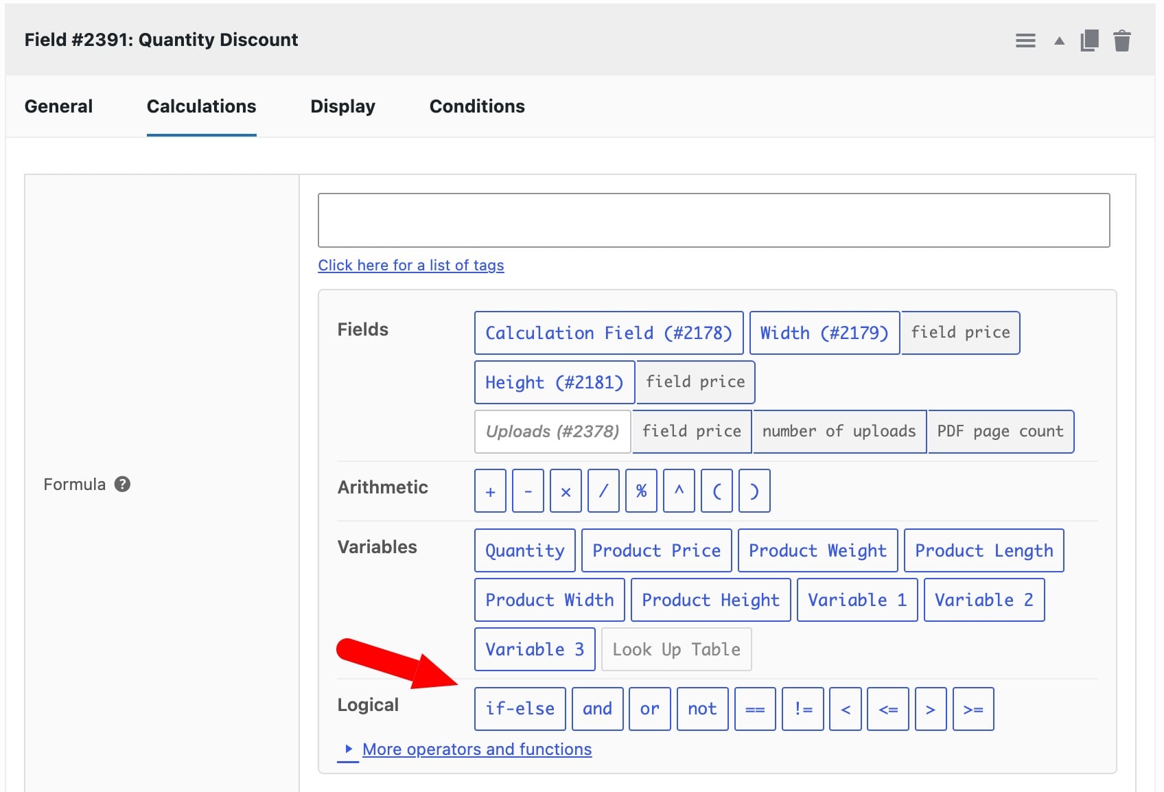Viewport: 1164px width, 792px height.
Task: Insert a closing parenthesis
Action: pos(755,491)
